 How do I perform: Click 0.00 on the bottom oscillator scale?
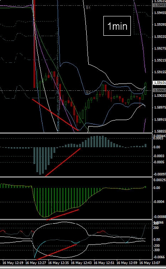(157, 240)
